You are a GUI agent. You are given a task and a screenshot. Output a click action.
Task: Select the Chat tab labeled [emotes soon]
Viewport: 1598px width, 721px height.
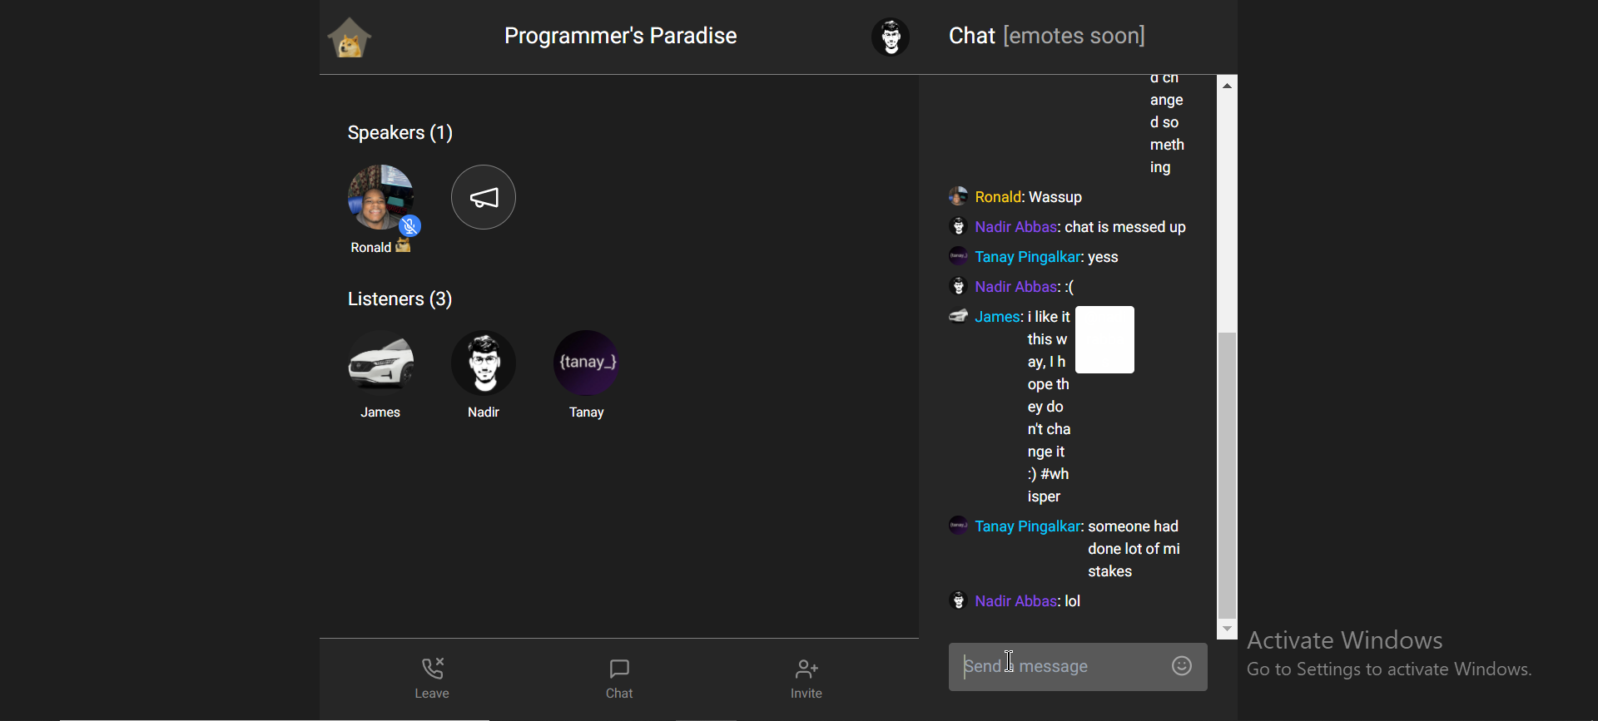pos(1047,35)
